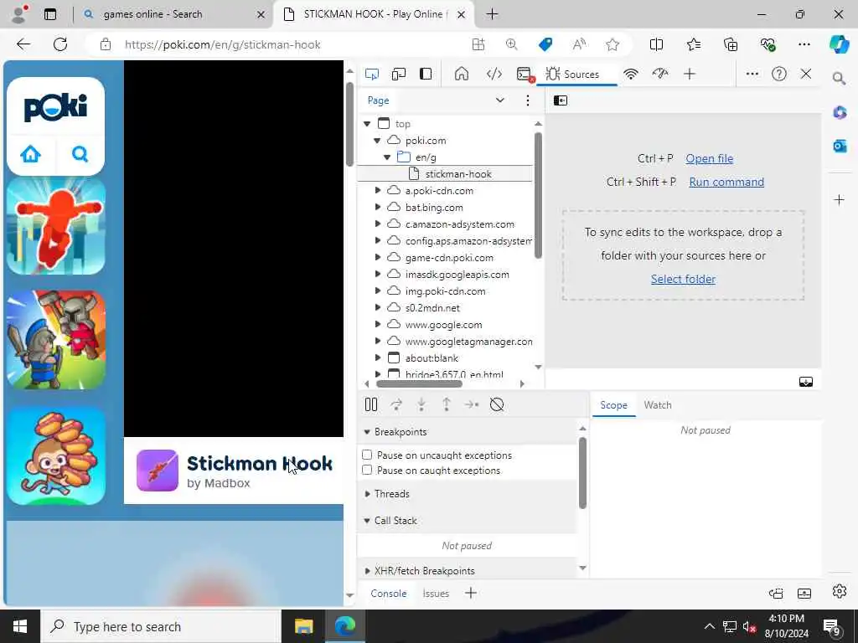Pause script execution button

pyautogui.click(x=371, y=404)
